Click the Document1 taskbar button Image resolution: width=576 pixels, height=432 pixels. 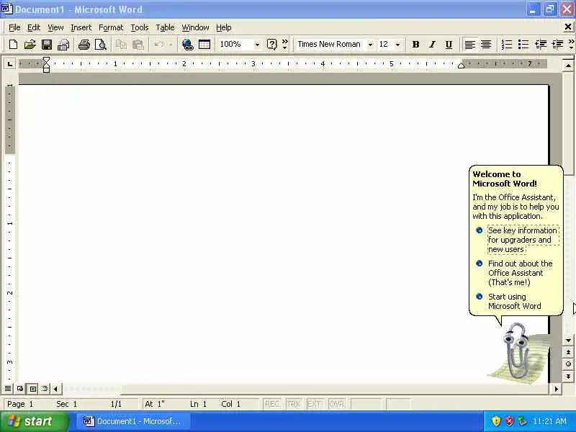134,421
